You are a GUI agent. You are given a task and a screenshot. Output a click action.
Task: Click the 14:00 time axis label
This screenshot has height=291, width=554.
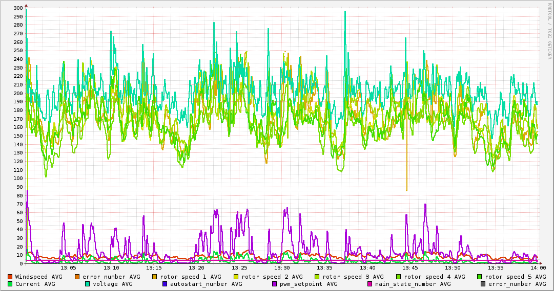(538, 267)
